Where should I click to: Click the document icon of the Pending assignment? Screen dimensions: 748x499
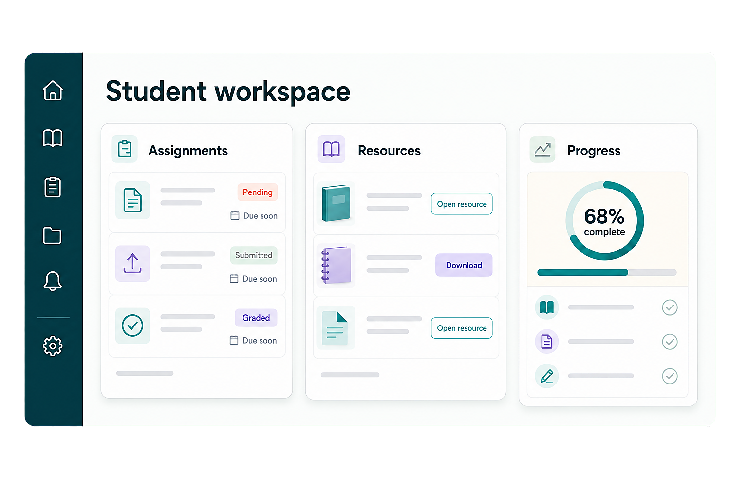(x=132, y=200)
